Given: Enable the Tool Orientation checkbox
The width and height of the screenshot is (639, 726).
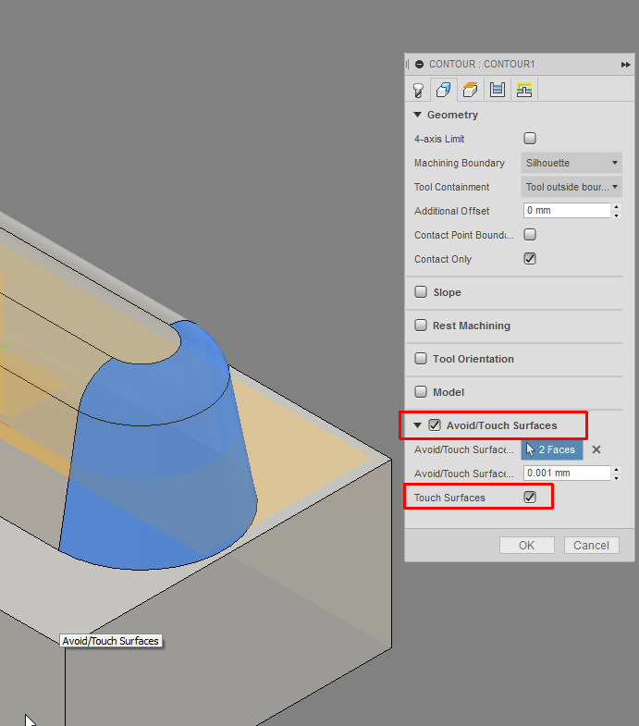Looking at the screenshot, I should (x=421, y=359).
